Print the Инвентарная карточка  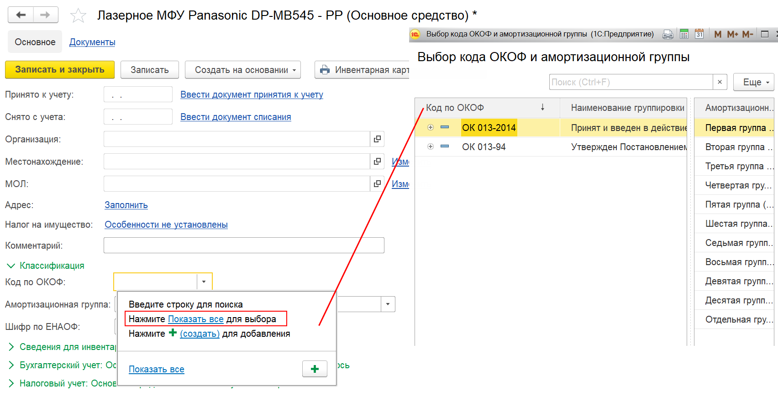click(x=363, y=70)
